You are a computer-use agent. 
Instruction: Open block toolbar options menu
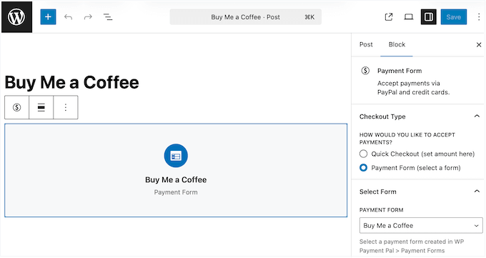pos(66,107)
